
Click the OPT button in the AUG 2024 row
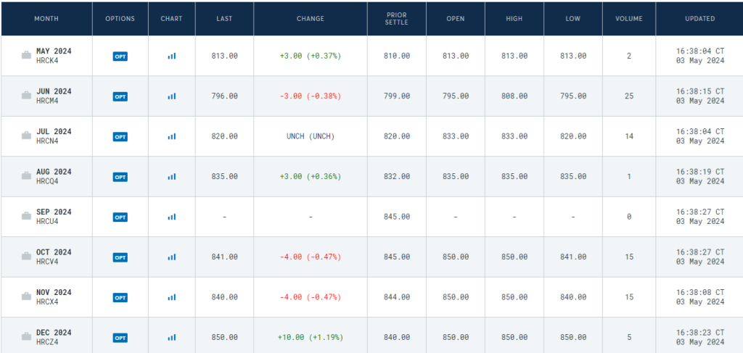tap(120, 176)
